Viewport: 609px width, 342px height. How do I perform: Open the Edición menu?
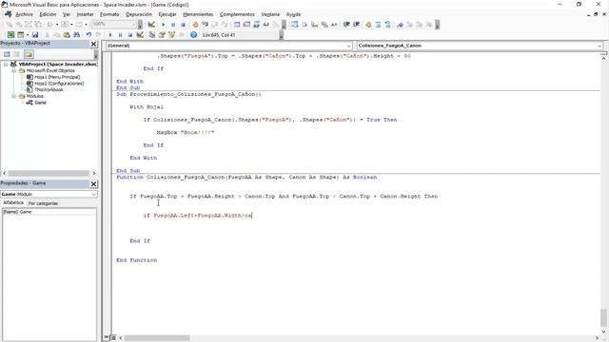[x=48, y=14]
